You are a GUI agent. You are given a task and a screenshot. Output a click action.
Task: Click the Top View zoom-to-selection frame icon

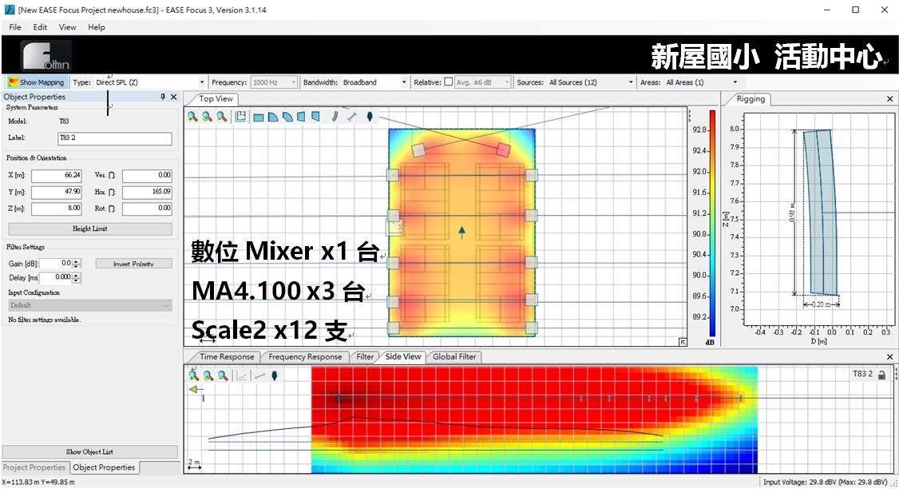[x=241, y=117]
